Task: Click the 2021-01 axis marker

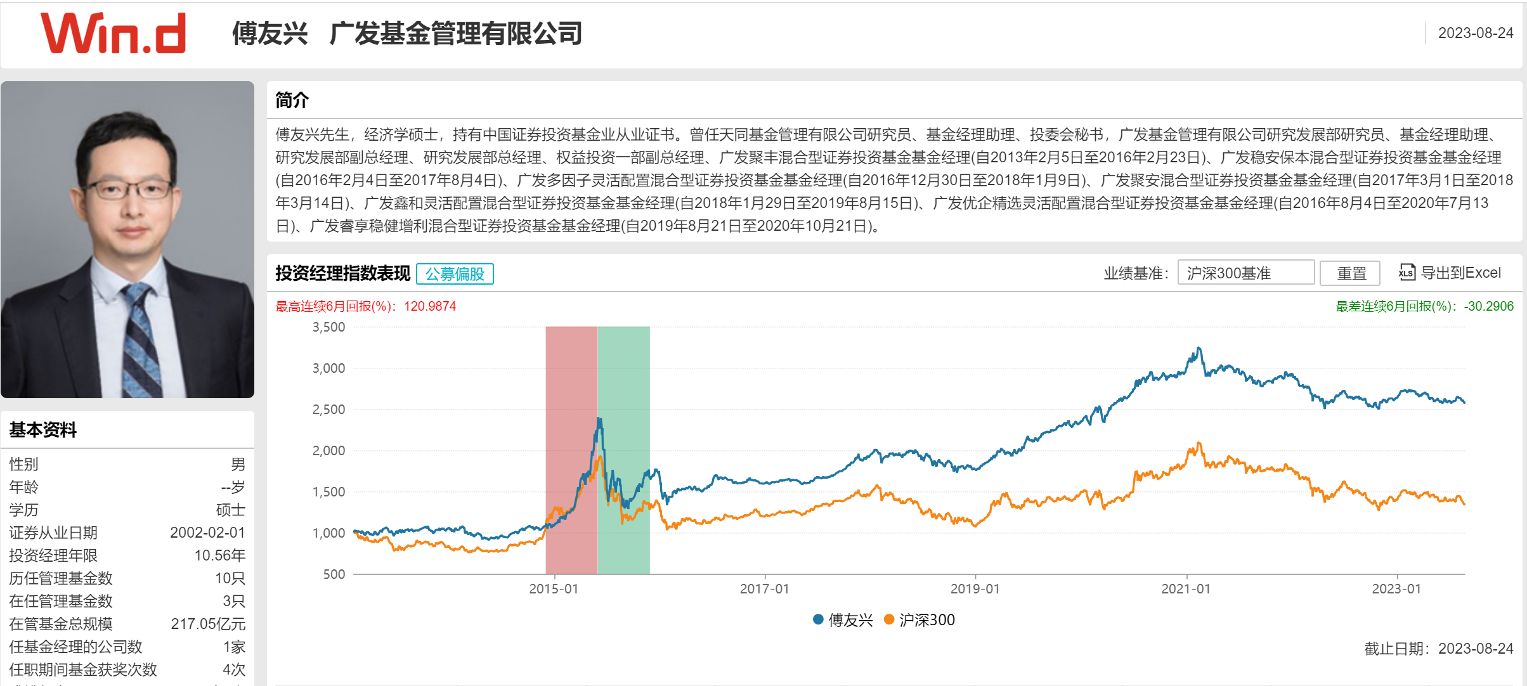Action: click(1185, 588)
